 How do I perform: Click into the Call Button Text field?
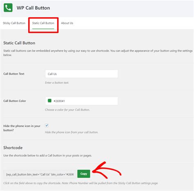pos(81,74)
